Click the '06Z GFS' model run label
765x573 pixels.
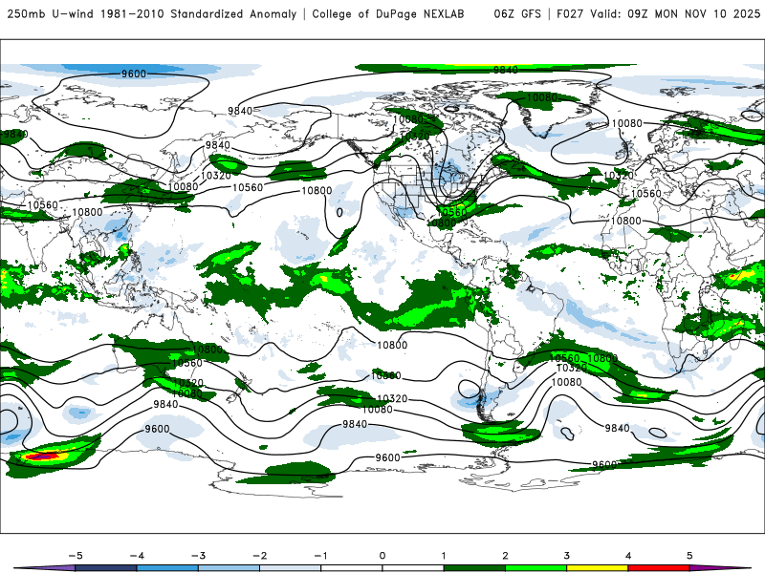pyautogui.click(x=517, y=13)
